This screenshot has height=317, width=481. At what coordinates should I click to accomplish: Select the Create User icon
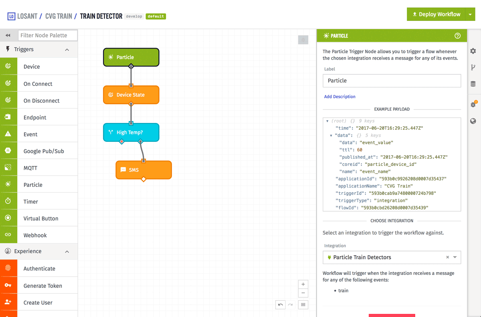[8, 302]
